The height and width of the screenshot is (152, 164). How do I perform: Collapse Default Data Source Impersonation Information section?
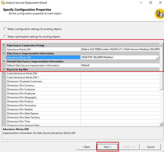[x=4, y=61]
